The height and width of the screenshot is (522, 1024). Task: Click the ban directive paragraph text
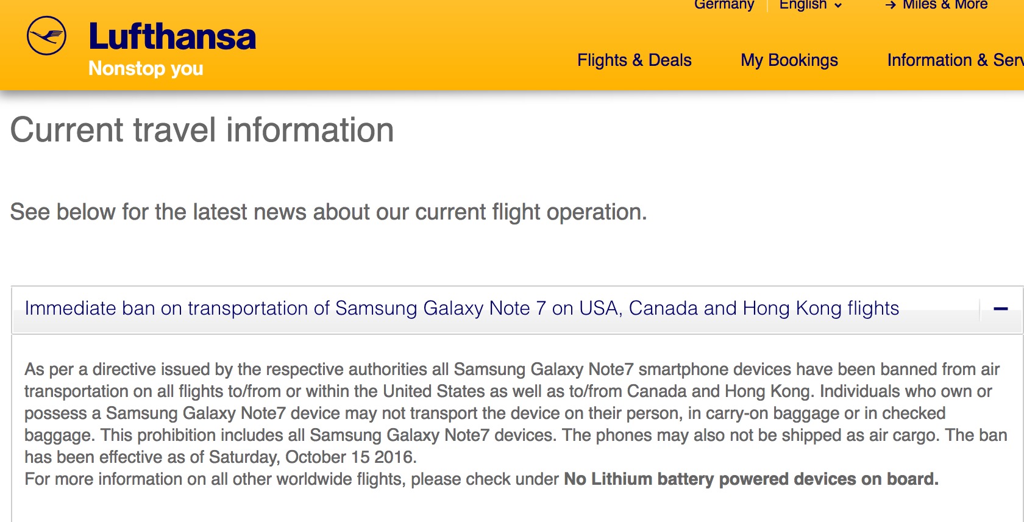pyautogui.click(x=515, y=413)
